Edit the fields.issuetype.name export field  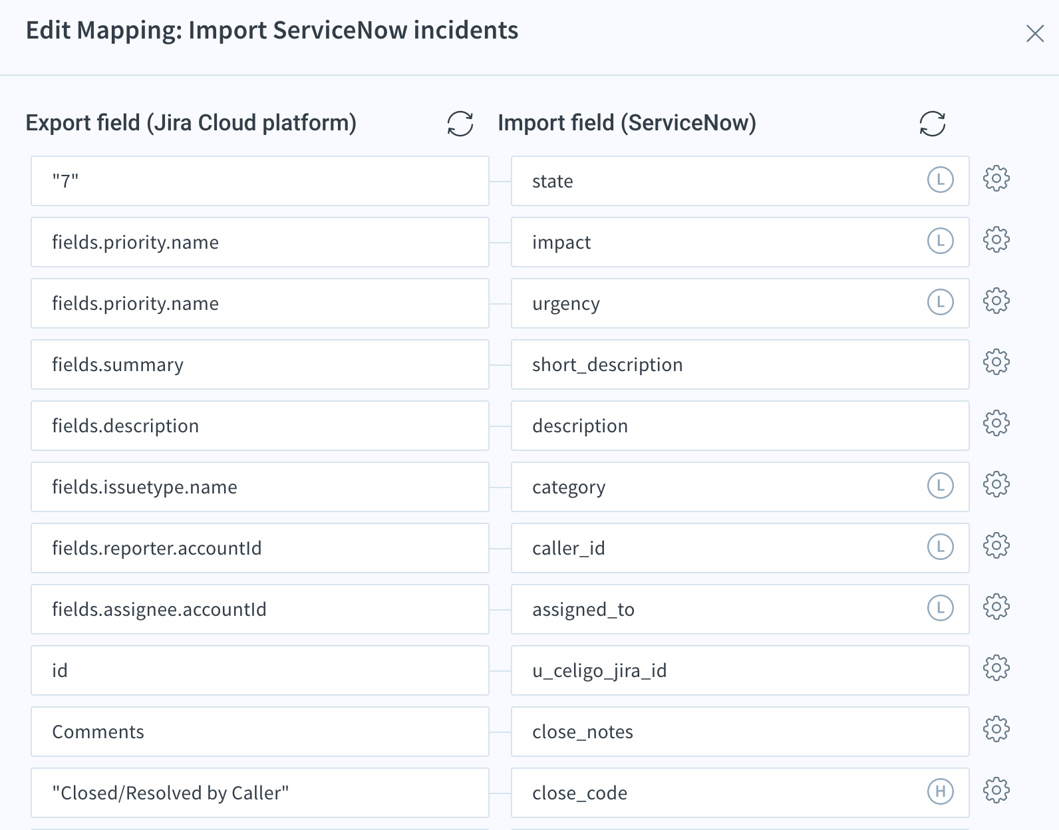260,487
